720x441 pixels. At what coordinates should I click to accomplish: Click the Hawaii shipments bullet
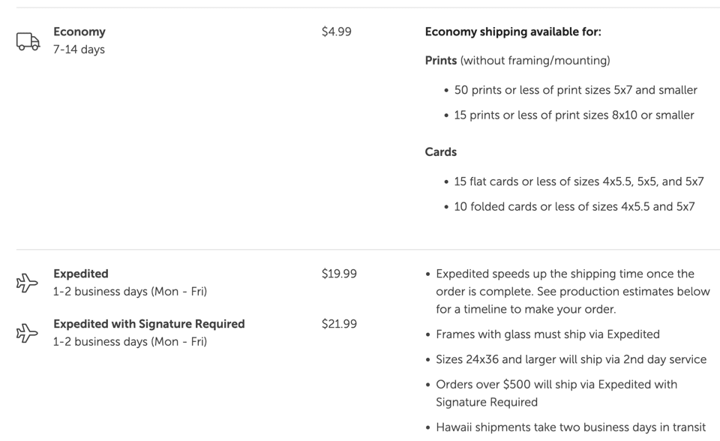coord(570,427)
